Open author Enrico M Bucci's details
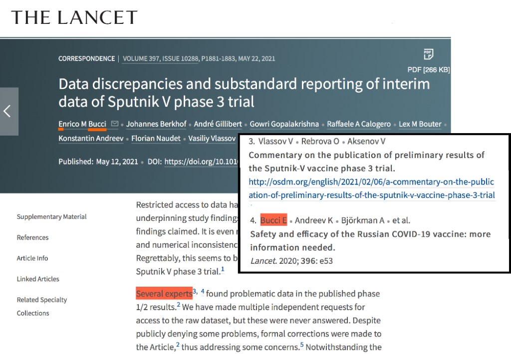Viewport: 511px width, 354px height. coord(82,124)
